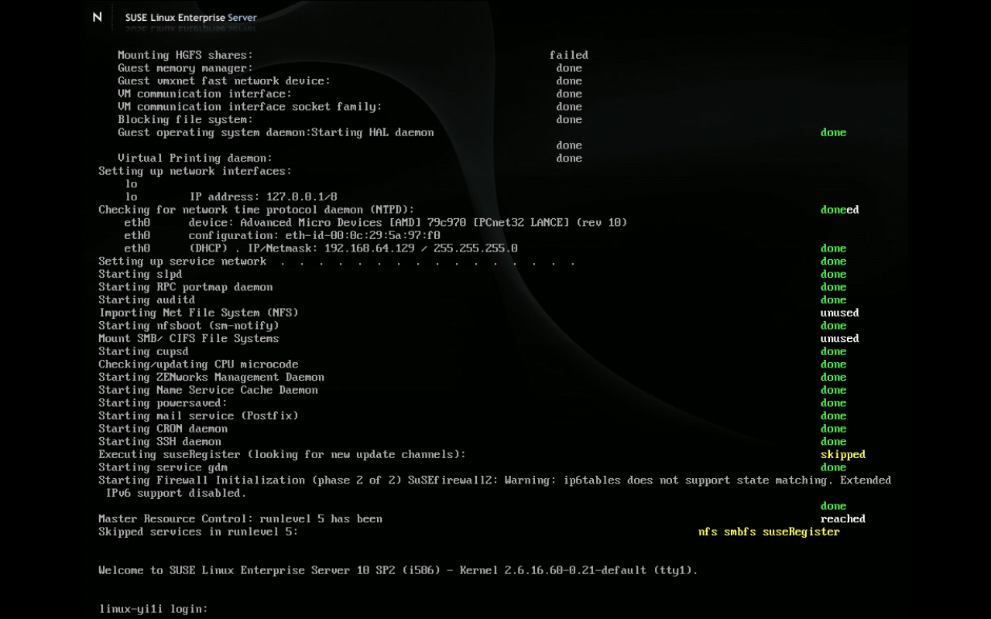
Task: Select the 'Starting service gdm' line
Action: click(163, 467)
